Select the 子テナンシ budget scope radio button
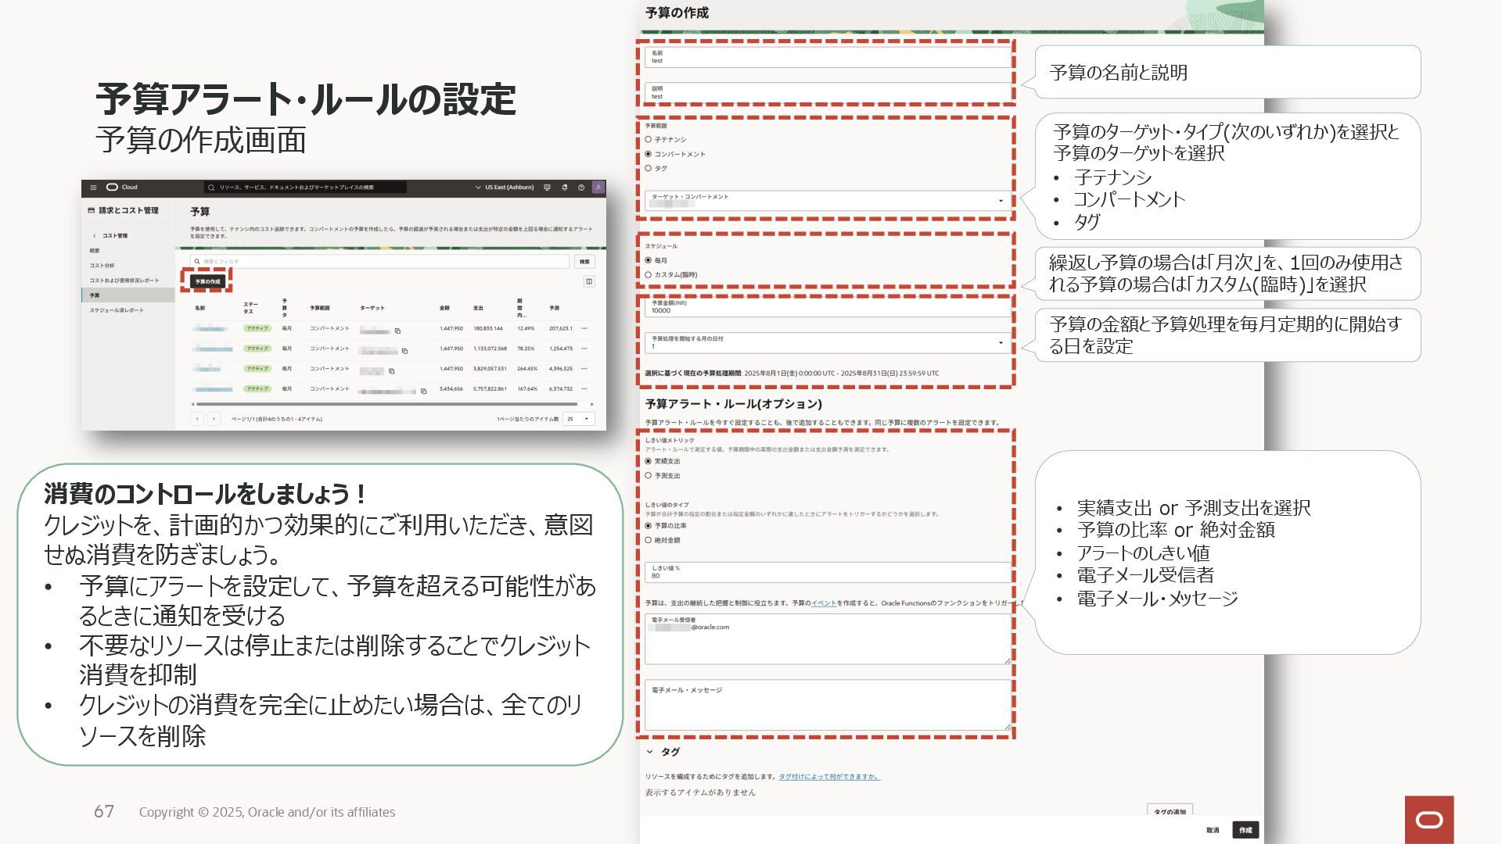 [x=649, y=140]
